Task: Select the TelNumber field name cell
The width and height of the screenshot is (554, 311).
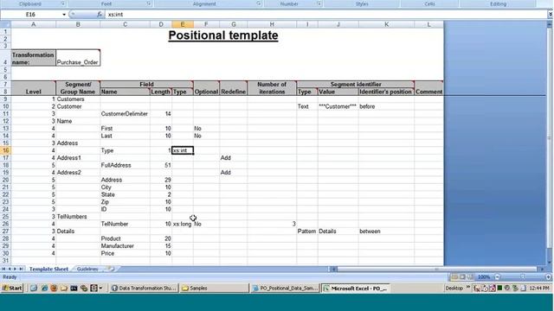Action: [x=125, y=224]
